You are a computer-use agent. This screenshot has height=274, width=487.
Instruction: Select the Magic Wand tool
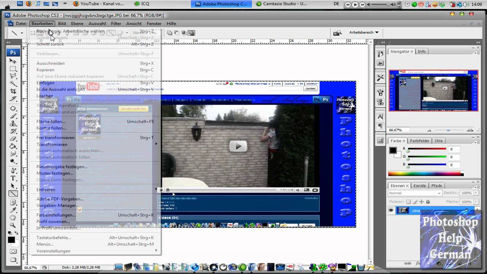click(13, 84)
